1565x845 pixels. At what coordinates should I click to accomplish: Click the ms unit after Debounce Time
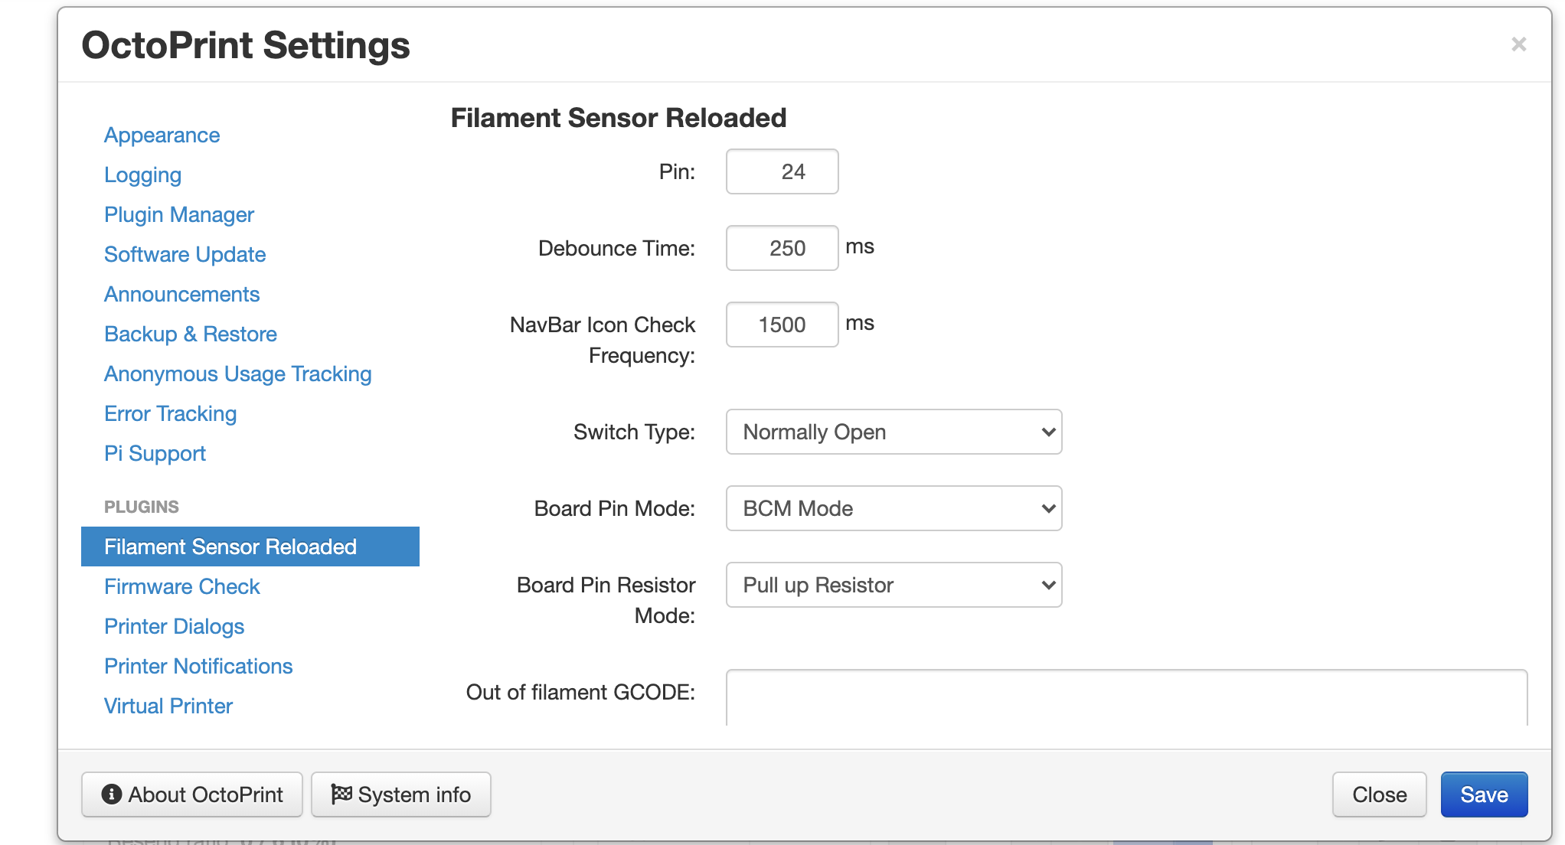[x=860, y=246]
